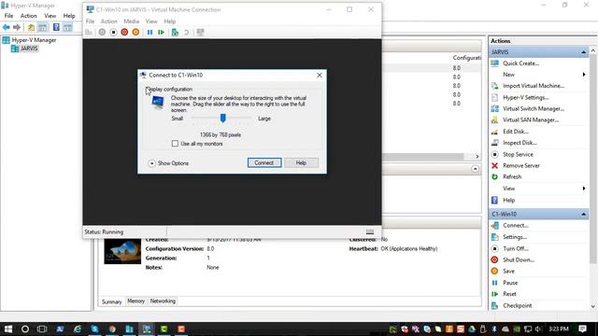Select JARVIS server in console tree
The width and height of the screenshot is (598, 336).
point(29,49)
